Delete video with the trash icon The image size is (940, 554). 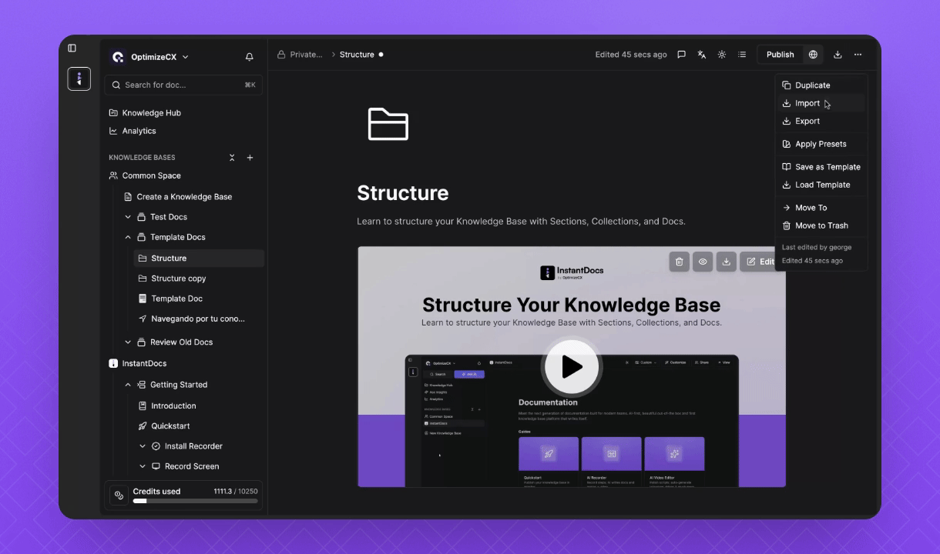click(679, 262)
